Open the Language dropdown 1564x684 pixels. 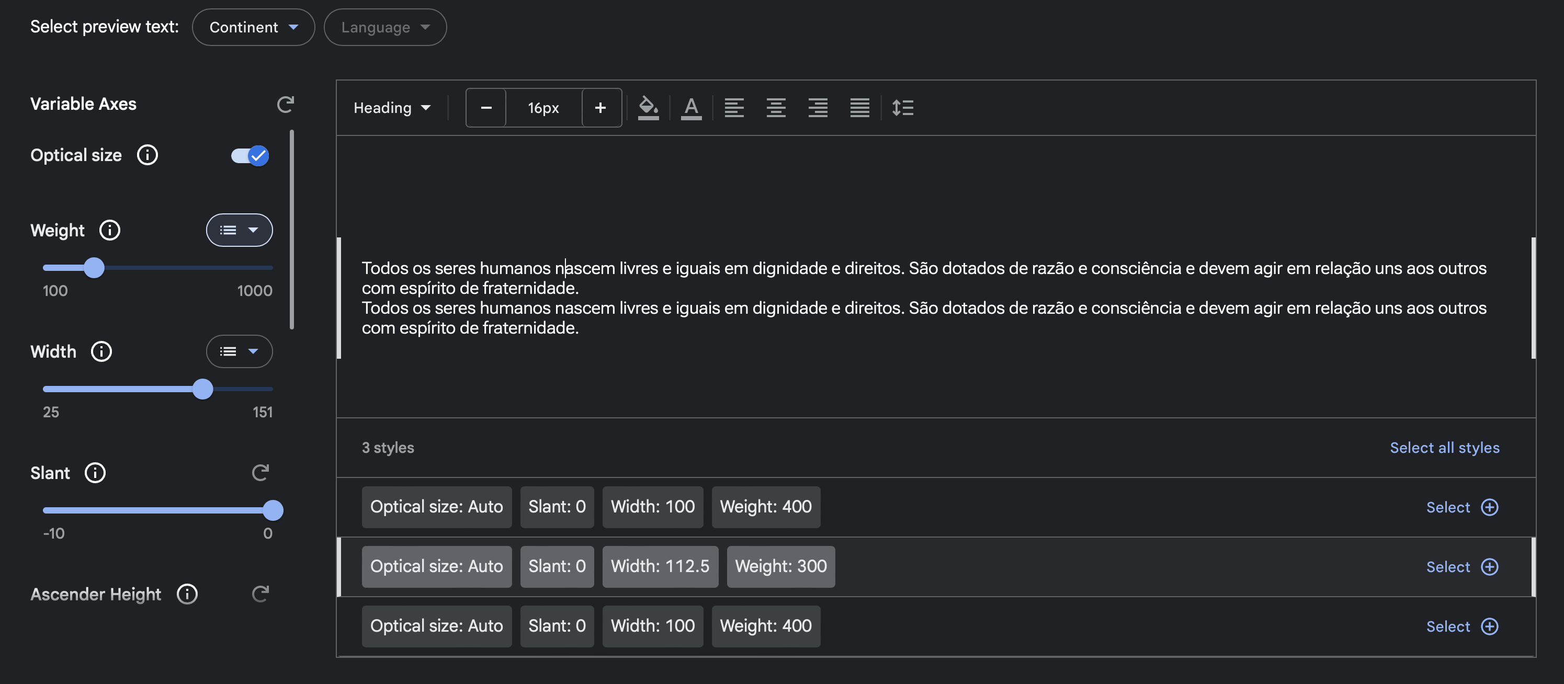click(385, 27)
